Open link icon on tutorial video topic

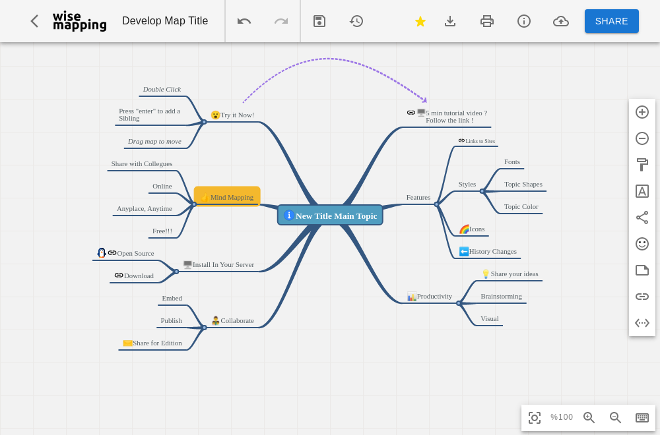[x=411, y=113]
